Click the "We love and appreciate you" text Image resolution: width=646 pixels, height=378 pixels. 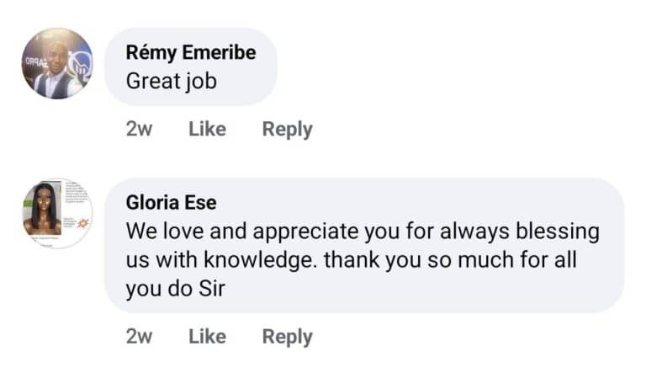click(252, 231)
